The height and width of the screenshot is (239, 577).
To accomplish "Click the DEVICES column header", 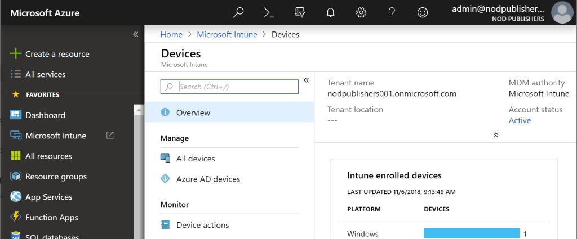I will (x=437, y=209).
